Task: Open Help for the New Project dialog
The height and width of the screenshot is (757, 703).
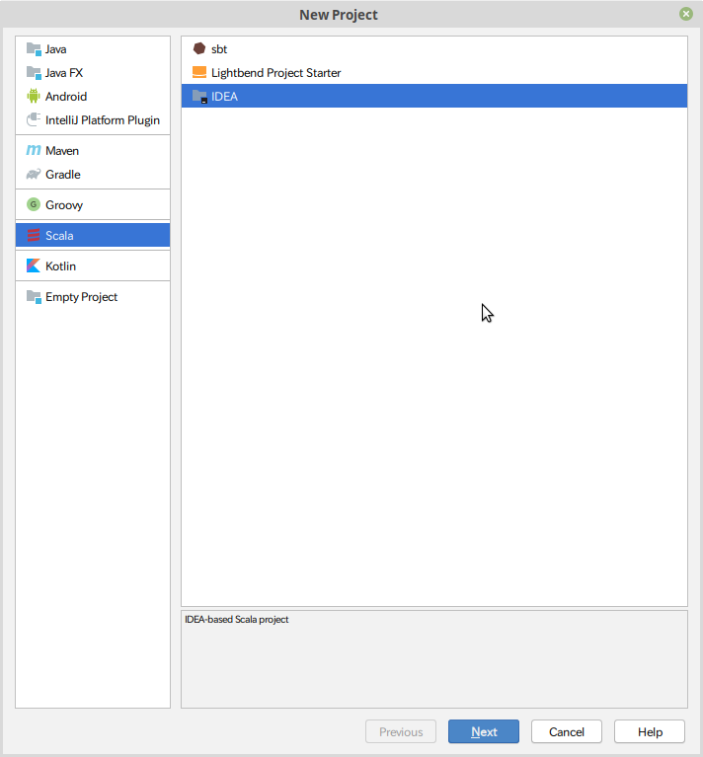Action: pyautogui.click(x=650, y=731)
